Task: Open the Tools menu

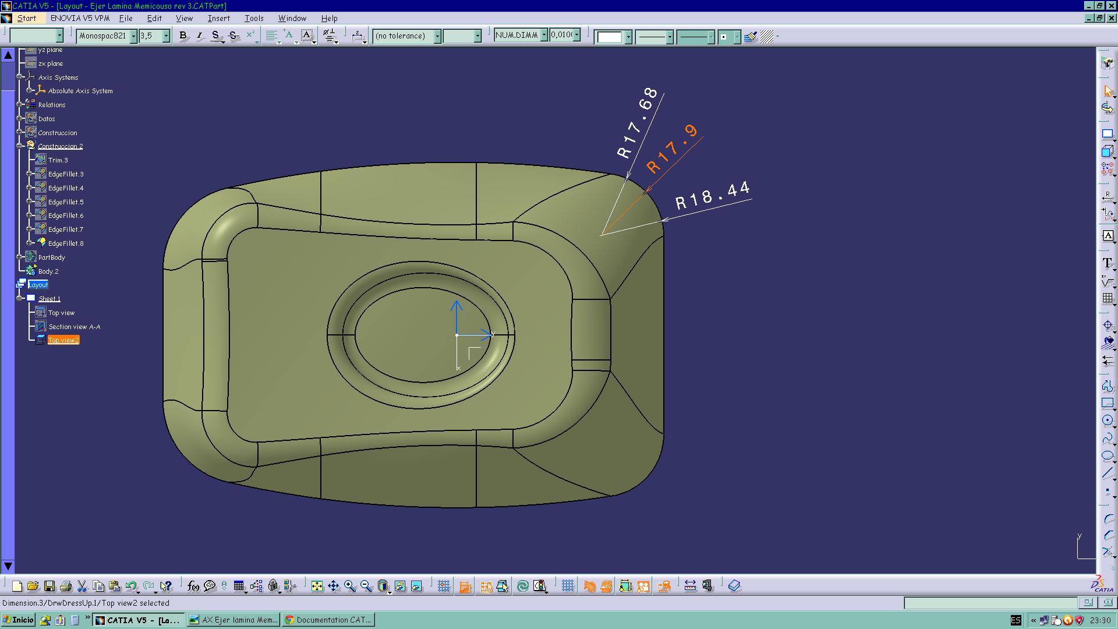Action: [254, 18]
